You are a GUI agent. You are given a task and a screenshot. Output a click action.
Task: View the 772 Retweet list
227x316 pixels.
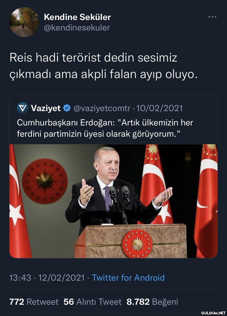[x=34, y=302]
